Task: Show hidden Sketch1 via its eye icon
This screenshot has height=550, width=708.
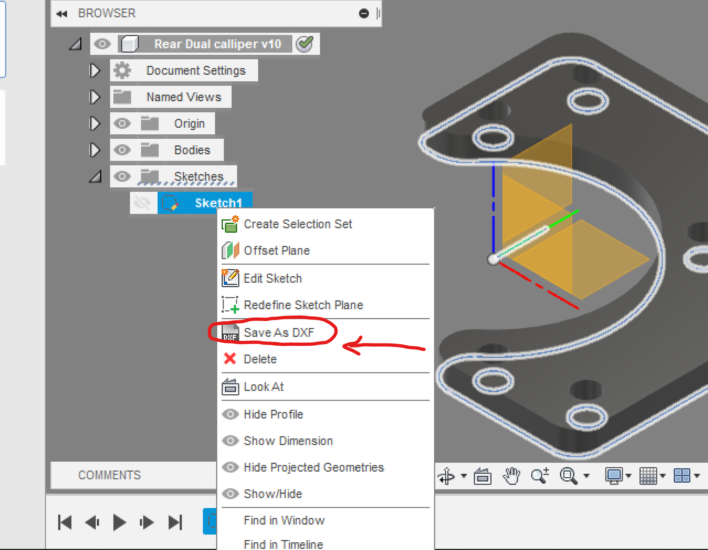Action: click(142, 203)
